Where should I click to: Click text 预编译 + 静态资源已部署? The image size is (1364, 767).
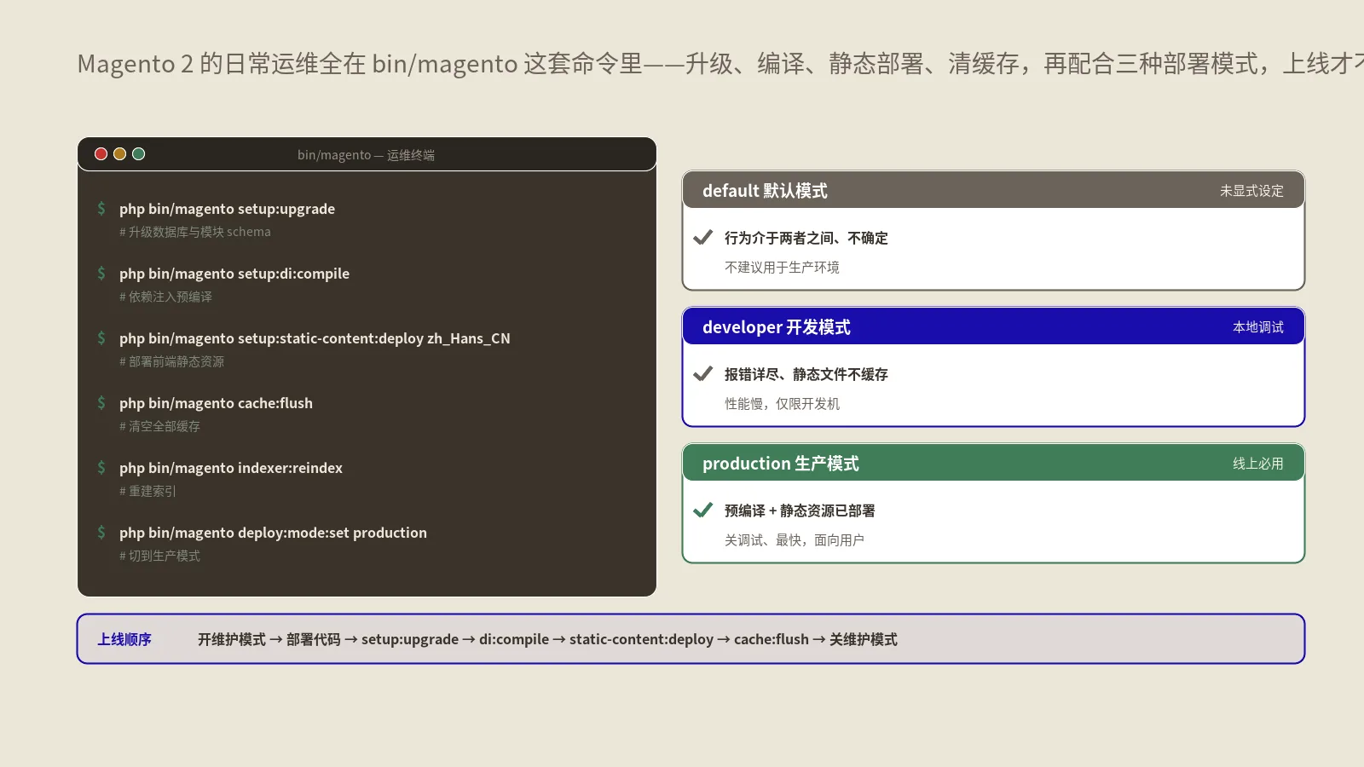(x=800, y=510)
